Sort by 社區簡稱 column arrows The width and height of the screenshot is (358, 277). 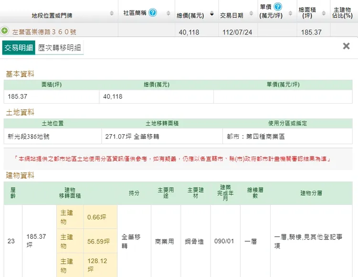(168, 13)
